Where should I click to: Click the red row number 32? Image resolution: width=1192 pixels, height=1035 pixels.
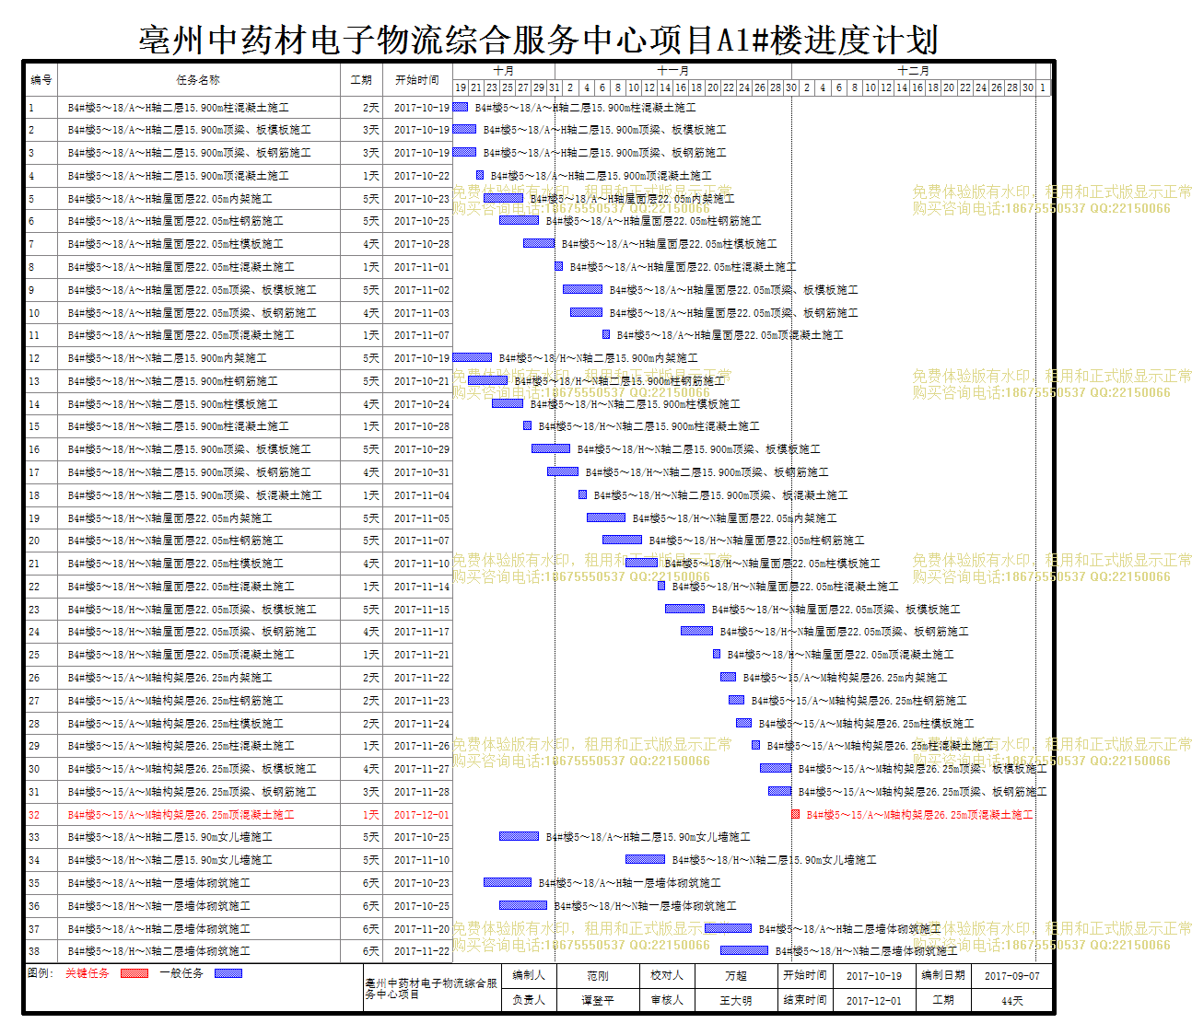pyautogui.click(x=34, y=815)
